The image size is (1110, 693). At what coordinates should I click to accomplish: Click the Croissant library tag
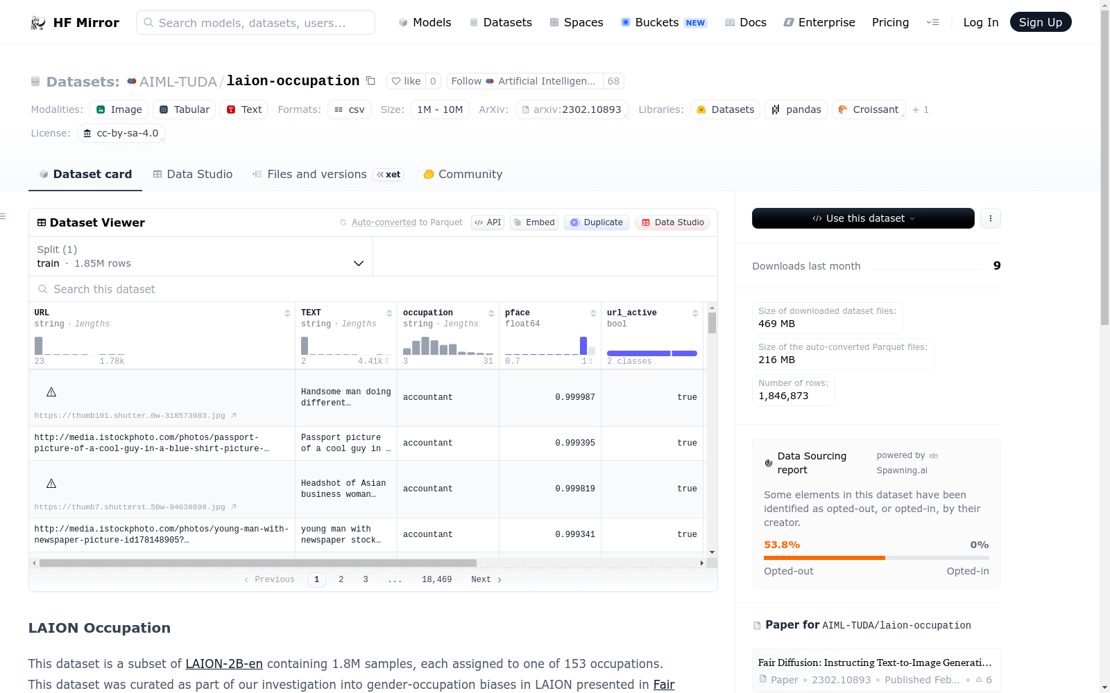click(x=869, y=109)
